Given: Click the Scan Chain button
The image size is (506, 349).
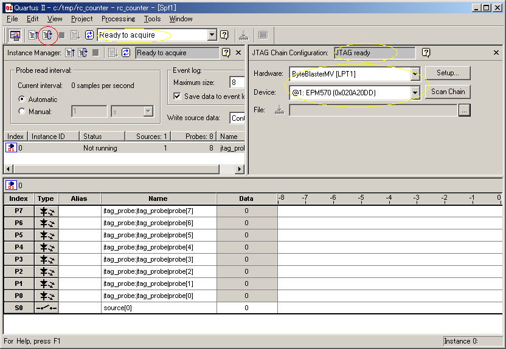Looking at the screenshot, I should (x=448, y=92).
